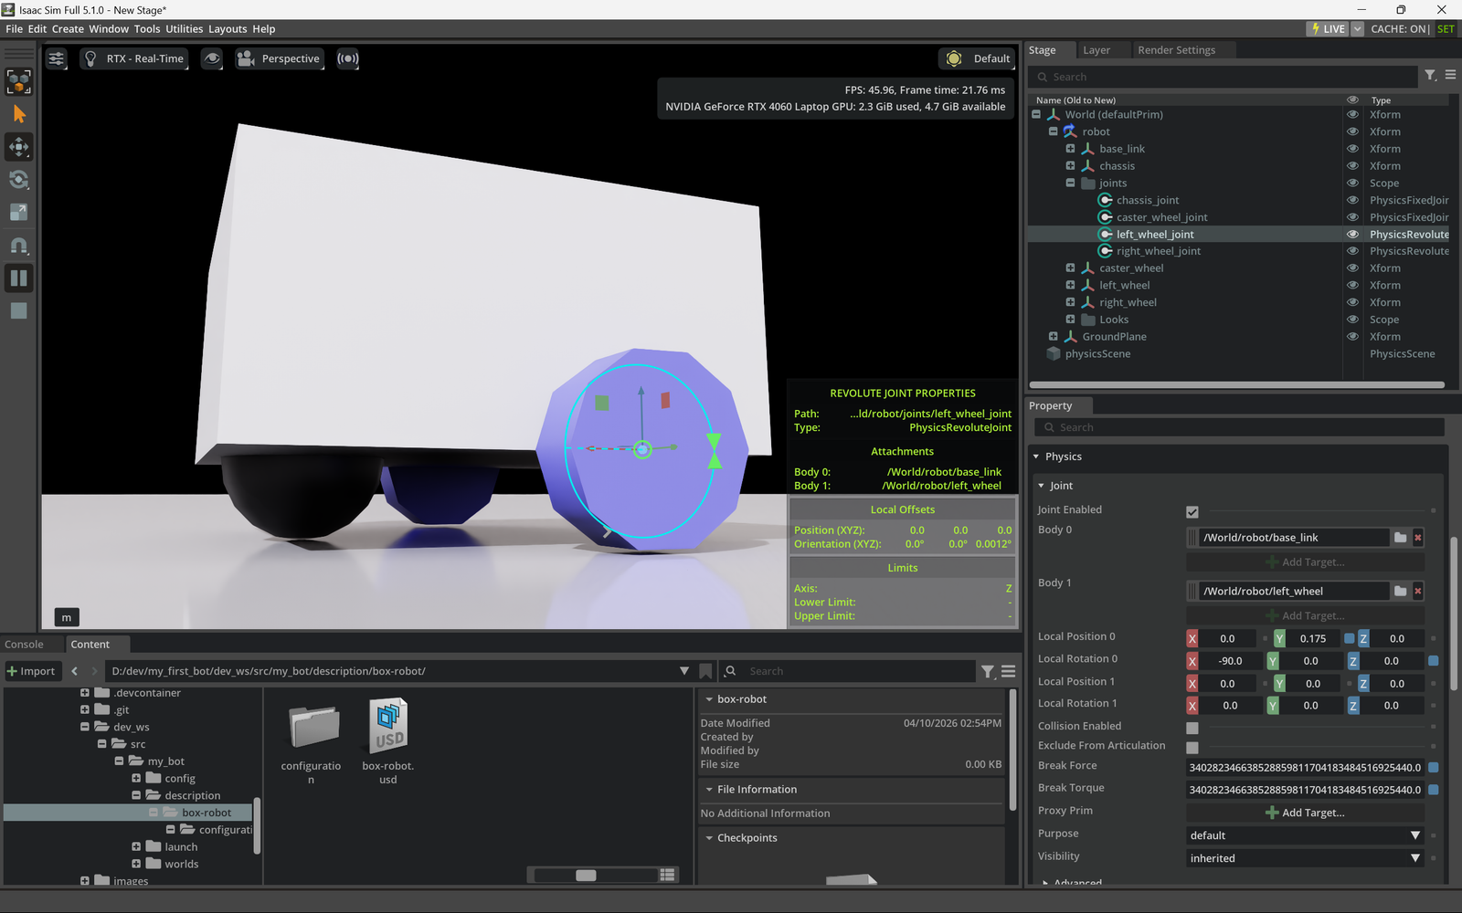Open folder picker for Body 0 target

point(1400,538)
